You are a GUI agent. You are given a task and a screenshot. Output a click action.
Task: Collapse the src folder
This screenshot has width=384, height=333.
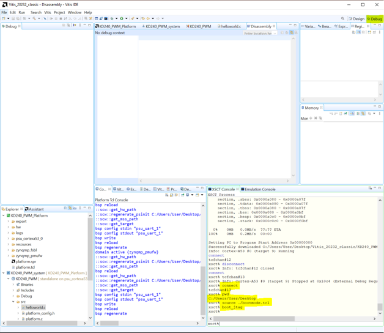pos(13,302)
